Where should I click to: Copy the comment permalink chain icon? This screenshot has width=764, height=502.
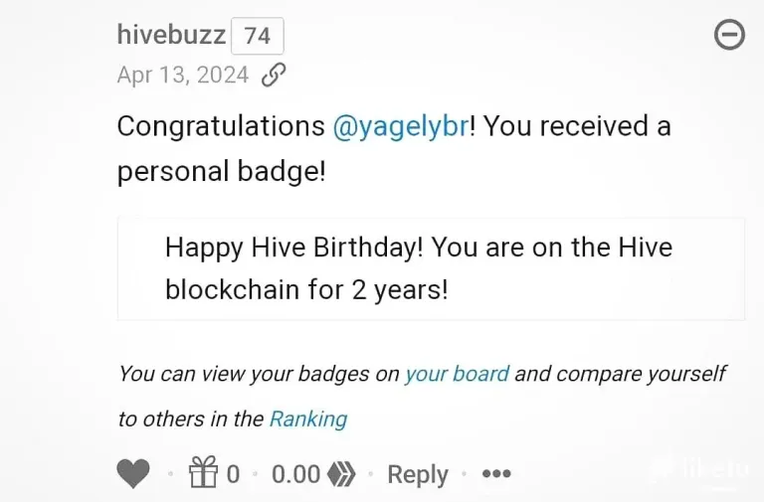[x=274, y=75]
